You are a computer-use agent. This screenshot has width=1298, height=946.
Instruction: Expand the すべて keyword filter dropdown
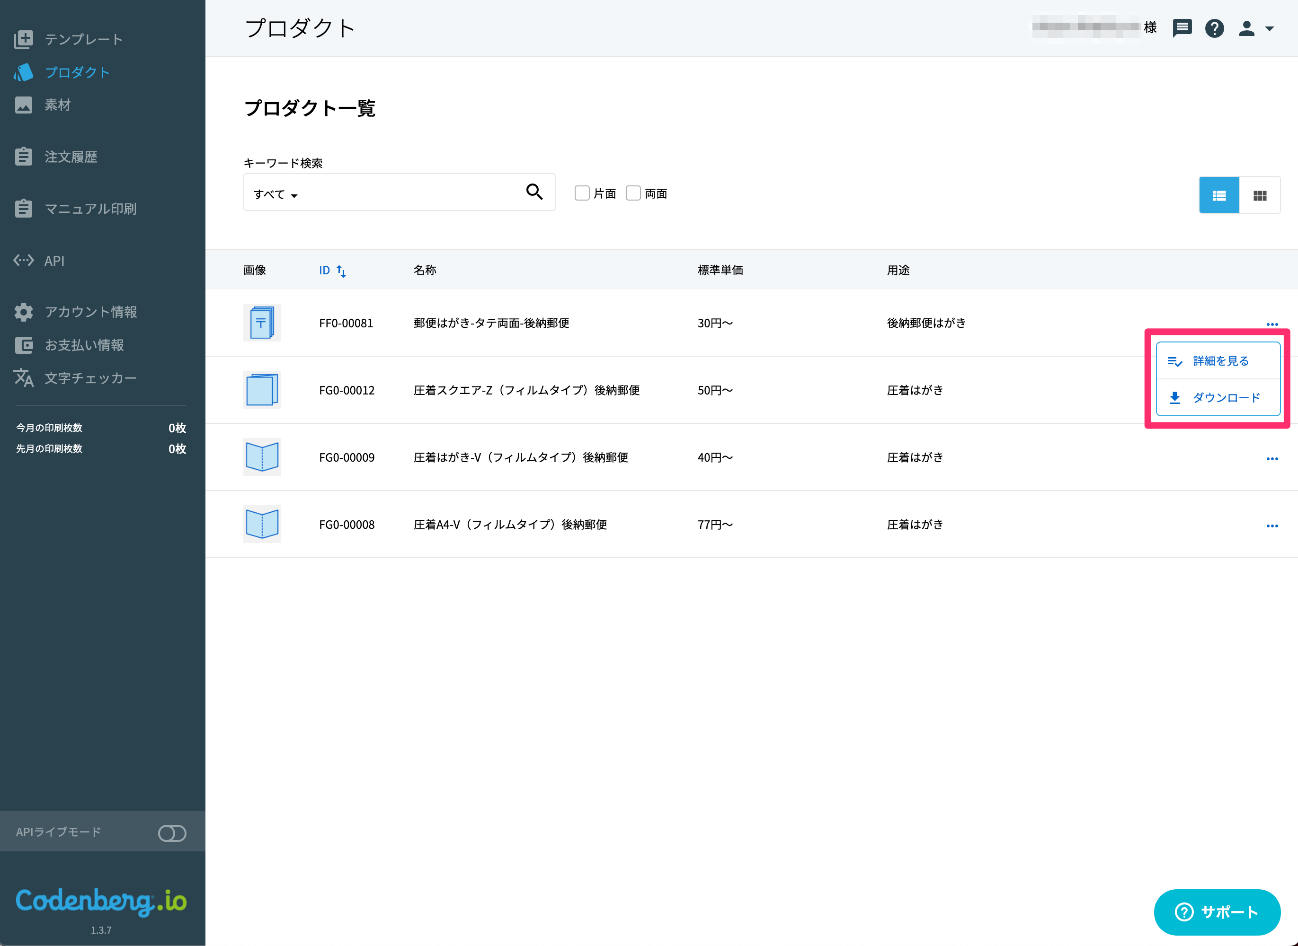276,195
